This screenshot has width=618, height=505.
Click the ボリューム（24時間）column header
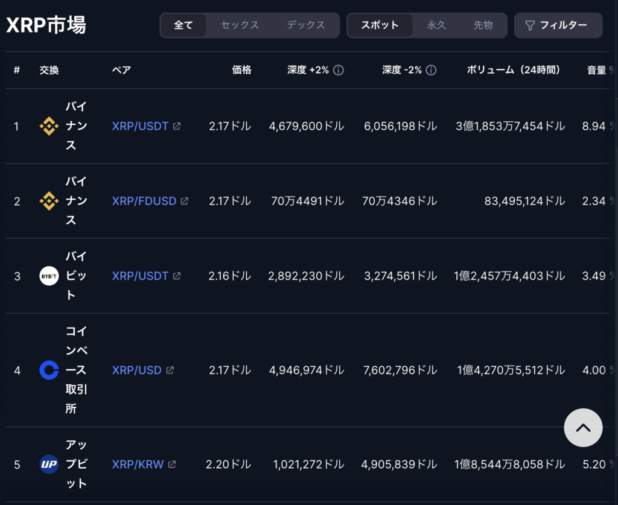click(513, 70)
